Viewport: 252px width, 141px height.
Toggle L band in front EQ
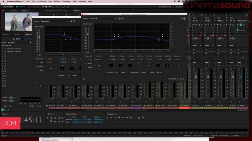pyautogui.click(x=111, y=66)
